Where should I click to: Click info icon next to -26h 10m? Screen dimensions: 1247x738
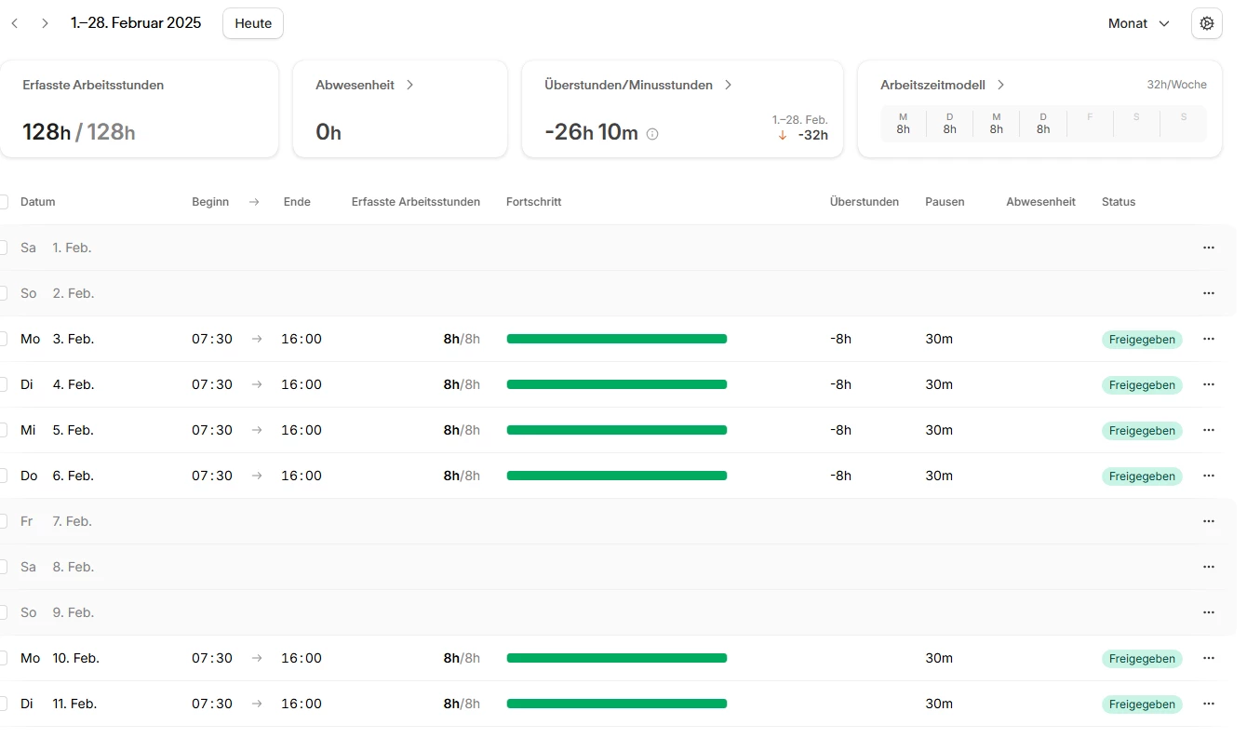click(652, 134)
